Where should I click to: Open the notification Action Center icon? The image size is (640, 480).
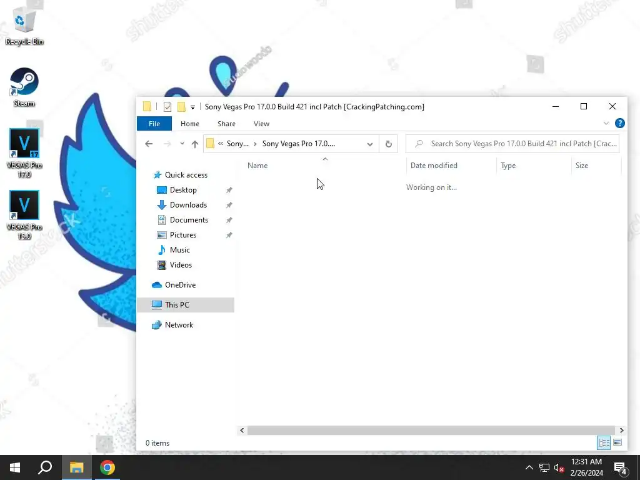click(x=621, y=468)
